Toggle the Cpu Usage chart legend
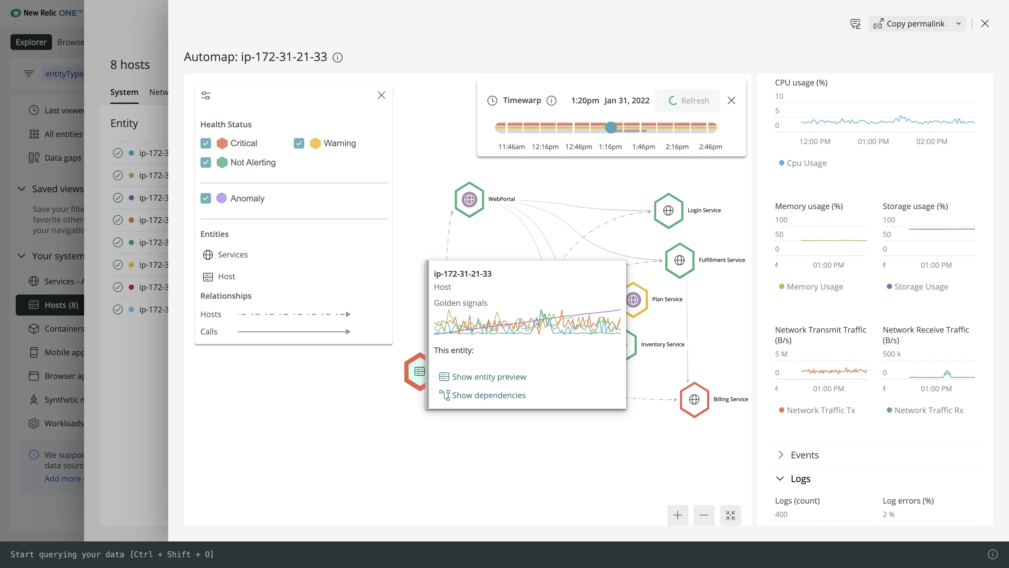 pyautogui.click(x=802, y=163)
